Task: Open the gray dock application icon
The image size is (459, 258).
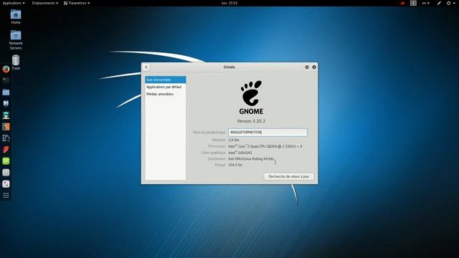Action: pyautogui.click(x=6, y=172)
